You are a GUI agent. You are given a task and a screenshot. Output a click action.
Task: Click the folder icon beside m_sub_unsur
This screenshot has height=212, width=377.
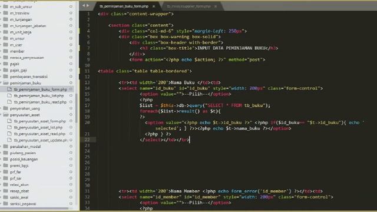pyautogui.click(x=5, y=6)
